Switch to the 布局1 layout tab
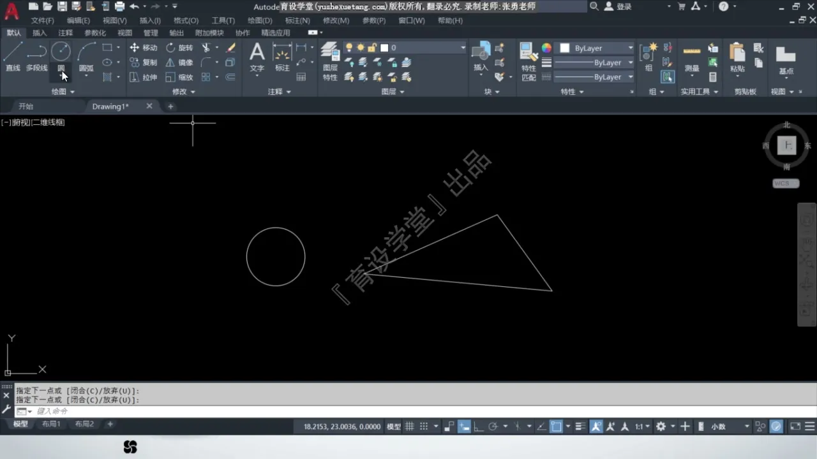Image resolution: width=817 pixels, height=459 pixels. click(51, 424)
